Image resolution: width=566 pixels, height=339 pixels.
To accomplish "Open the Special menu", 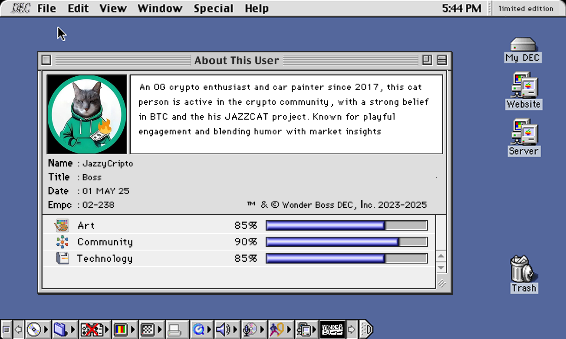I will (x=213, y=8).
